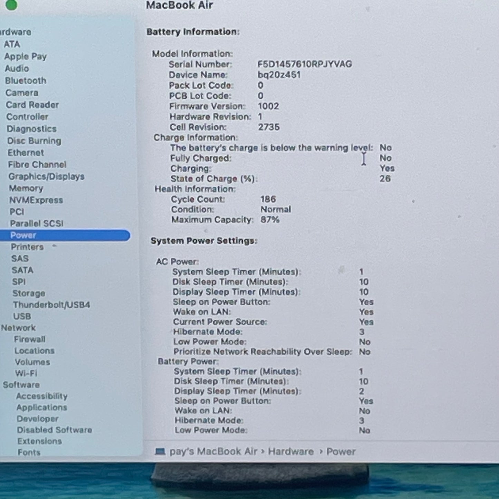Image resolution: width=499 pixels, height=499 pixels.
Task: Select Developer under Software
Action: [38, 419]
